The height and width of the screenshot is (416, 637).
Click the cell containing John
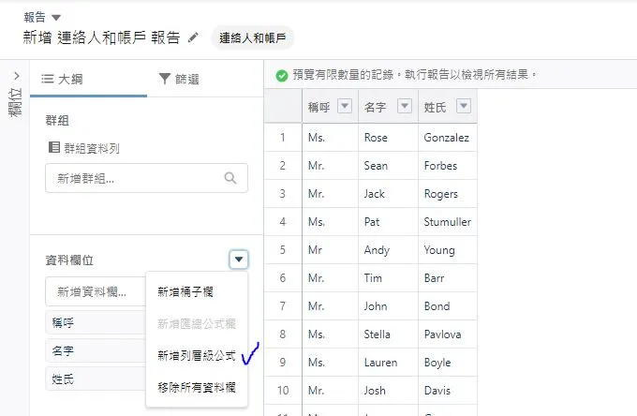click(388, 305)
